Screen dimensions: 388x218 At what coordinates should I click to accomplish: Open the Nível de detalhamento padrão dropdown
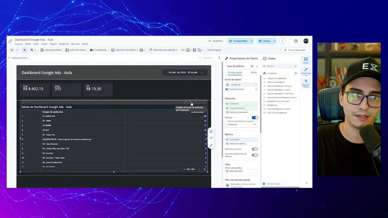241,124
